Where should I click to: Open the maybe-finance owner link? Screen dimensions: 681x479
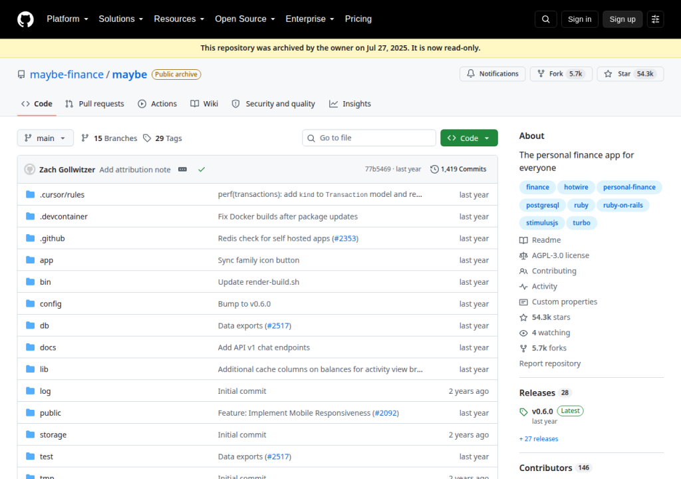tap(67, 75)
